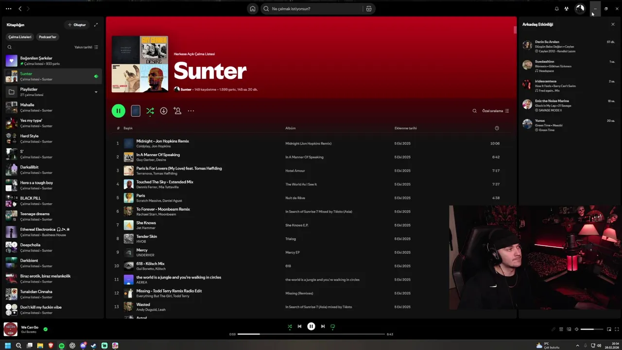
Task: Sort by the Başlık column header
Action: tap(128, 128)
